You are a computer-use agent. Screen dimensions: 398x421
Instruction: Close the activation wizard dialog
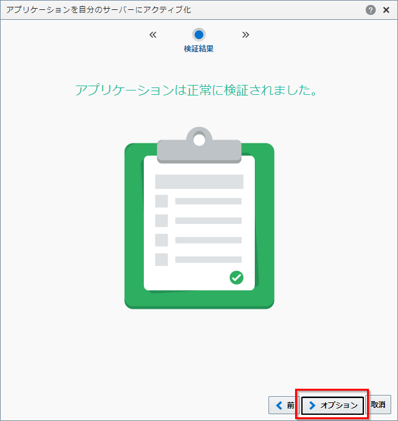387,10
